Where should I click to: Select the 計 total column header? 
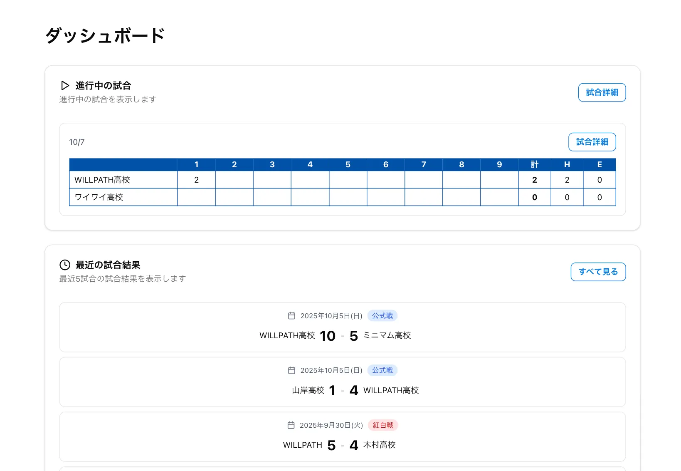click(534, 164)
